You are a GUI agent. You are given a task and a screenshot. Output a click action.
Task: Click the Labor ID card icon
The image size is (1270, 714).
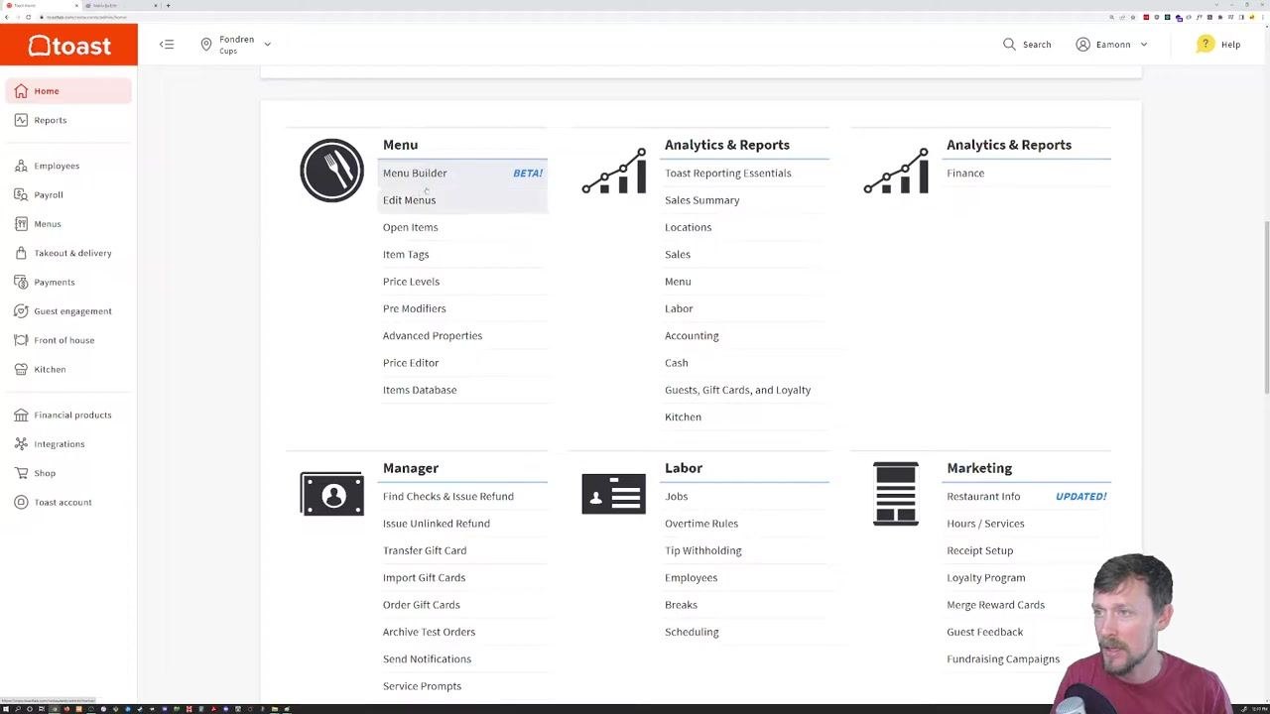(613, 494)
